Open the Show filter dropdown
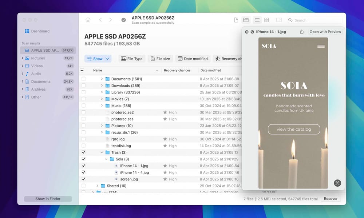 coord(98,58)
